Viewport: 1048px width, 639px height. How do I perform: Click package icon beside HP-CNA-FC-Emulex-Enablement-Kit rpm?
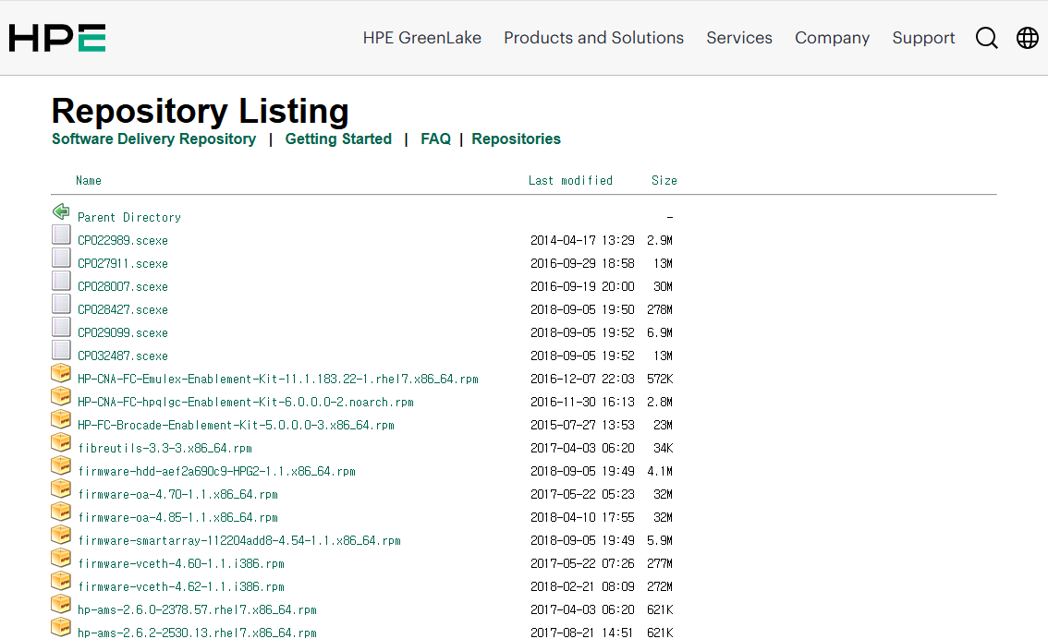pyautogui.click(x=61, y=373)
